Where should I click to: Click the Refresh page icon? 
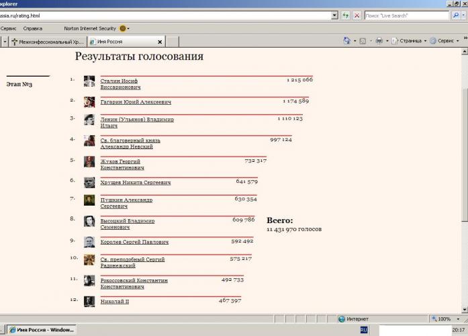(x=345, y=15)
